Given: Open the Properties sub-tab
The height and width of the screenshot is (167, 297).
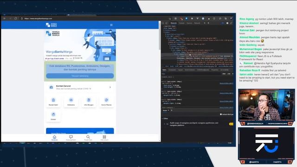Looking at the screenshot, I should click(215, 70).
